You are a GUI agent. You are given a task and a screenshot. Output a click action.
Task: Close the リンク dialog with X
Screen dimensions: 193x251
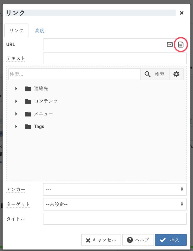(x=182, y=13)
